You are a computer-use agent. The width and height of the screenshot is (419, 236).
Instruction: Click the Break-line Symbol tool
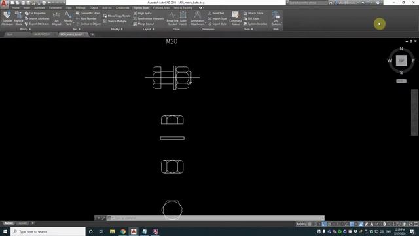point(172,18)
